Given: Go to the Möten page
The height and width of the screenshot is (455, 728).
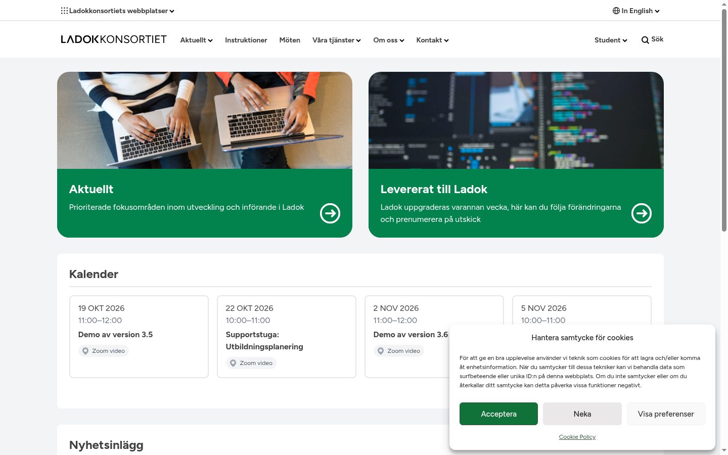Looking at the screenshot, I should click(290, 40).
